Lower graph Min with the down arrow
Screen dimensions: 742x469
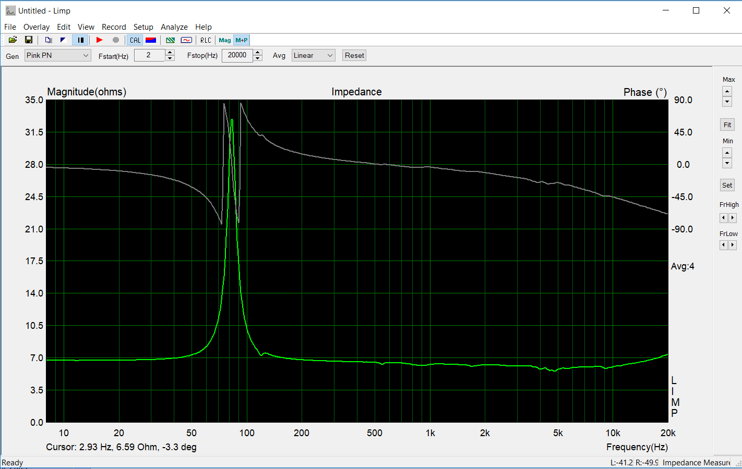[x=727, y=163]
